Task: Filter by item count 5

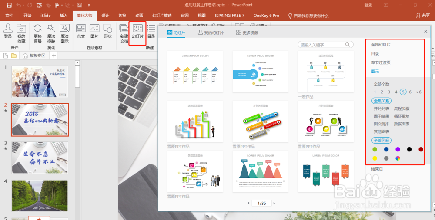Action: tap(403, 92)
